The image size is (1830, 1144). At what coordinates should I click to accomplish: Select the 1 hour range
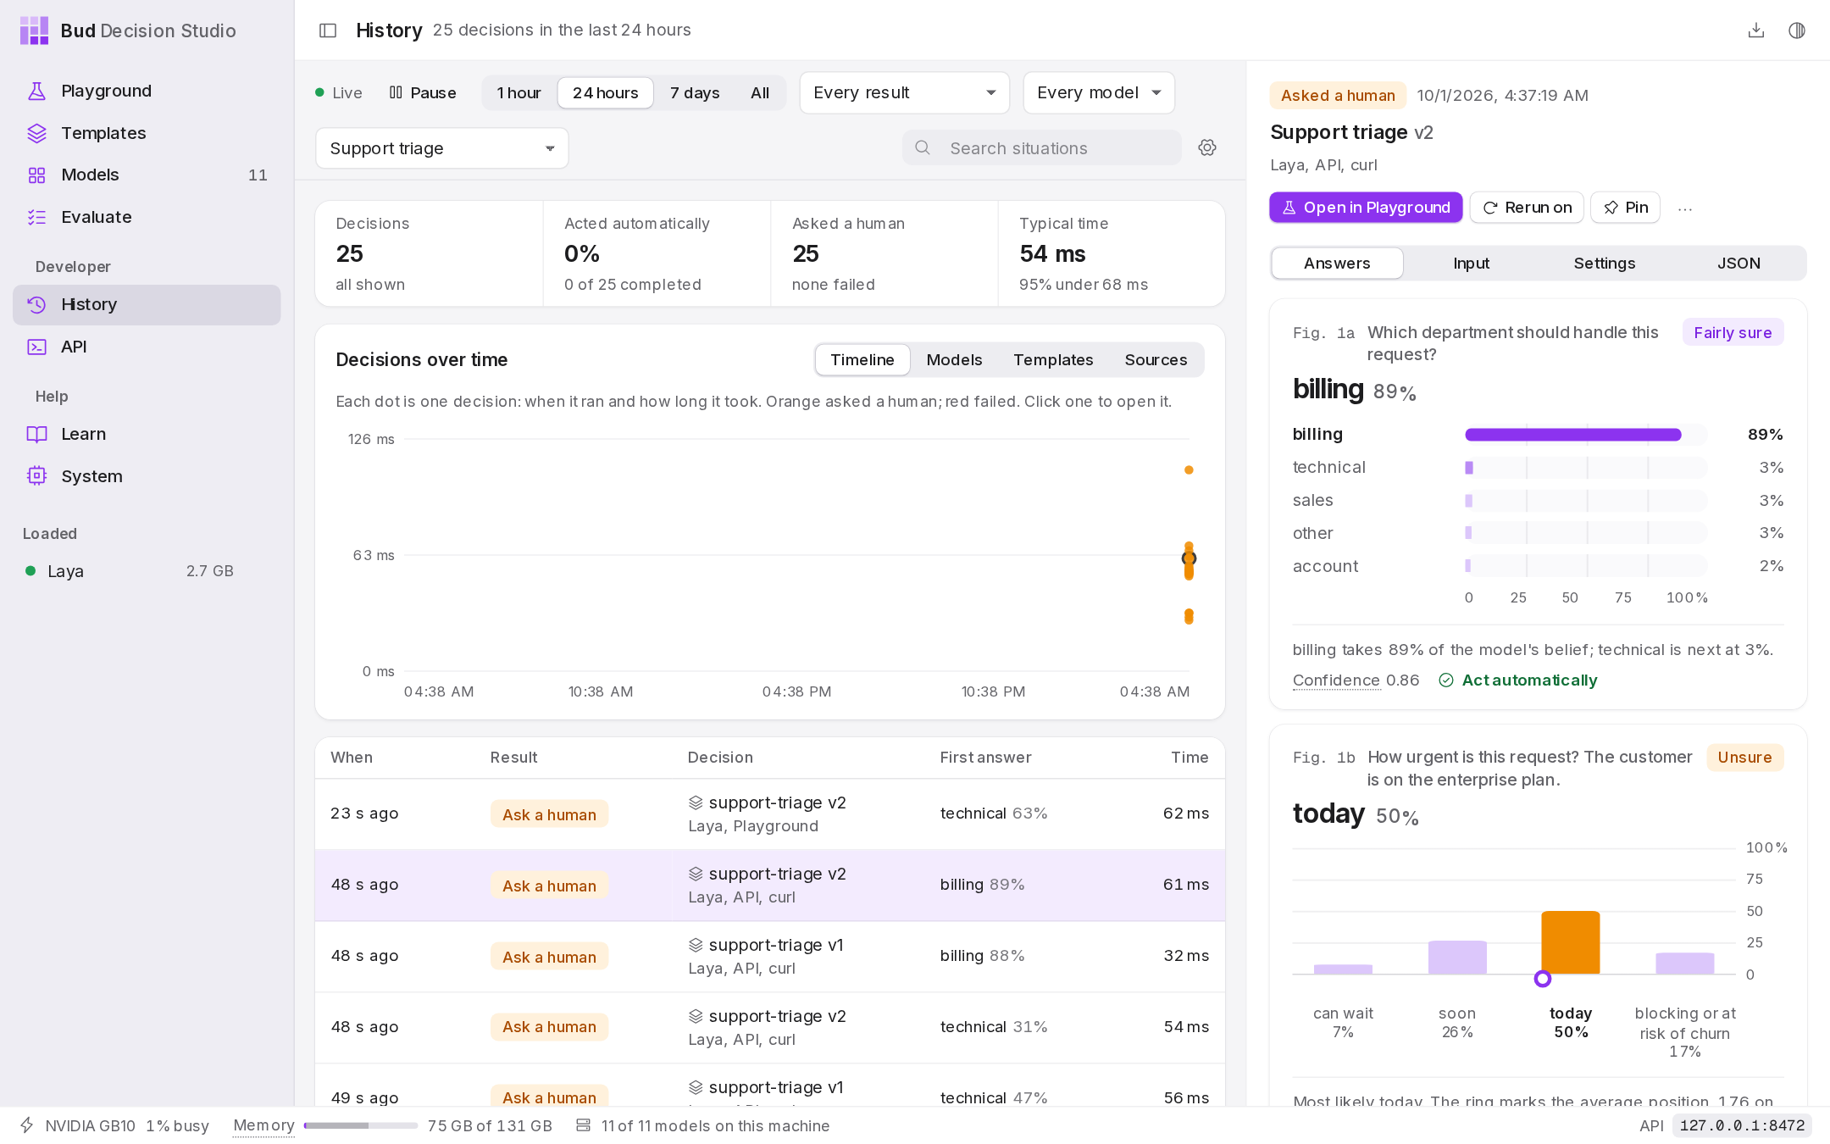click(x=518, y=92)
